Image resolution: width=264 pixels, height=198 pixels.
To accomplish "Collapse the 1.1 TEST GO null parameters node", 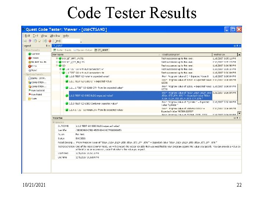I will (x=60, y=73).
